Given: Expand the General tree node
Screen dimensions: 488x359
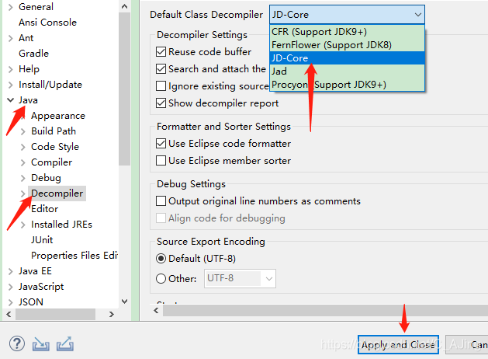Looking at the screenshot, I should click(x=11, y=7).
